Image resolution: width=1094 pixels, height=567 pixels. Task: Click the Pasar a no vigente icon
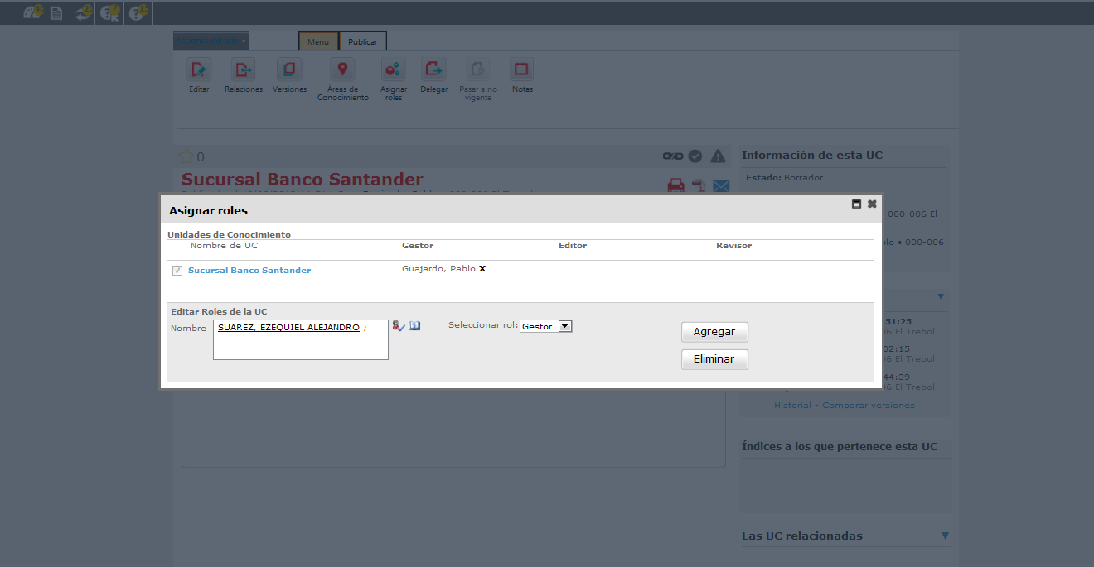(478, 70)
